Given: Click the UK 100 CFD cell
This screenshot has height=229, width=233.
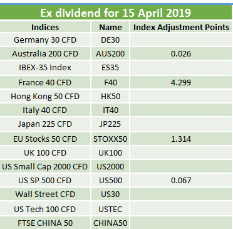Looking at the screenshot, I should (x=45, y=153).
